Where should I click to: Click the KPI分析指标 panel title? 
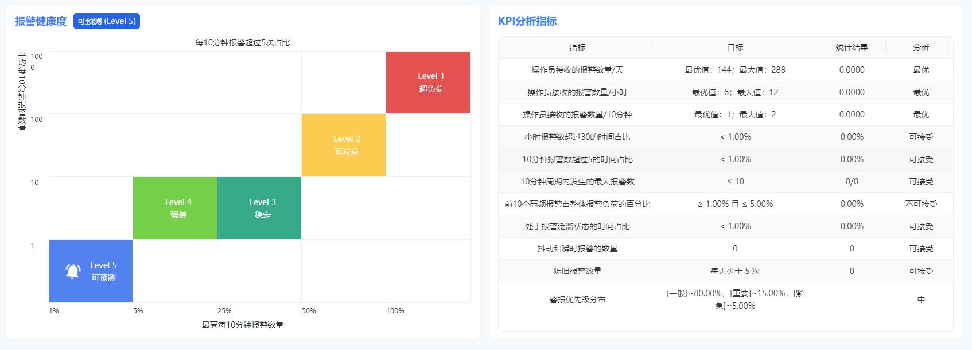tap(527, 21)
